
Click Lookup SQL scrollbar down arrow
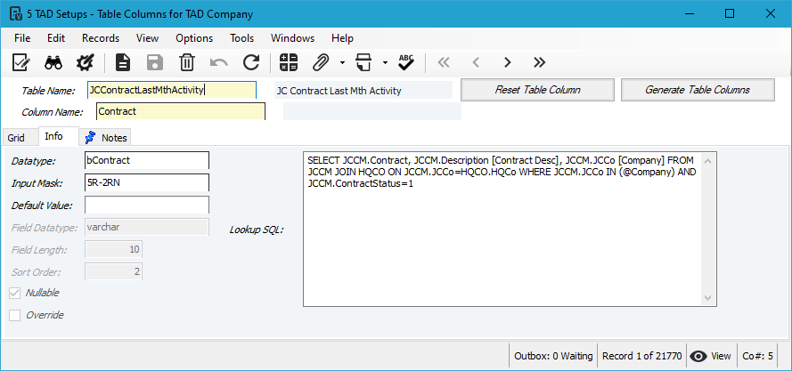click(x=707, y=297)
